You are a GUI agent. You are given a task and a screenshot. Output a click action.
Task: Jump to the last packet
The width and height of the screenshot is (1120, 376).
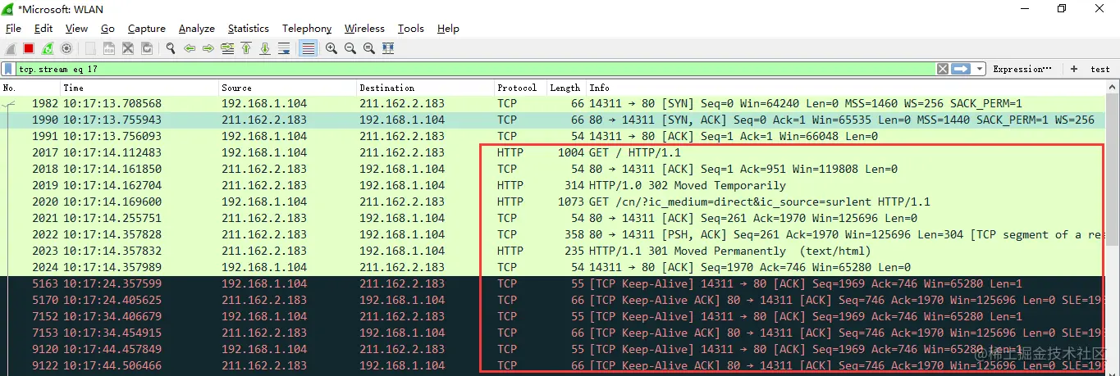(265, 48)
